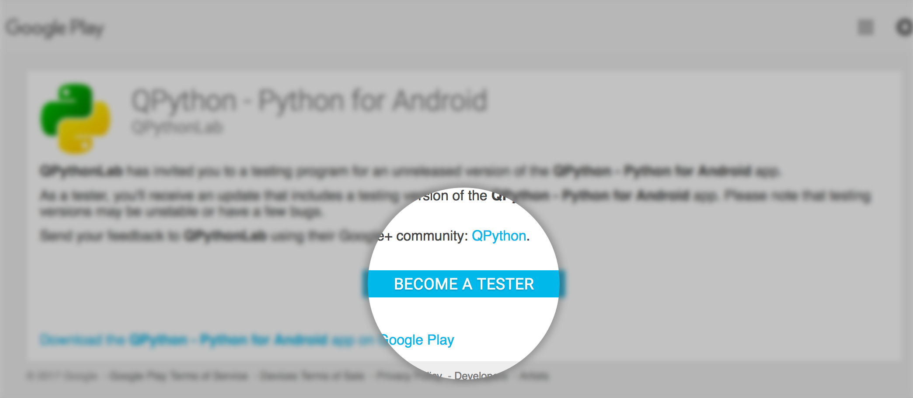Click bold QPythonLab starting the invitation sentence
Image resolution: width=913 pixels, height=398 pixels.
(81, 171)
